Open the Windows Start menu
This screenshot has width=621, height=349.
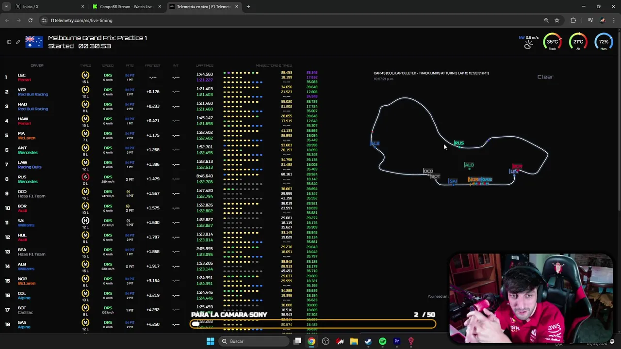pos(210,341)
